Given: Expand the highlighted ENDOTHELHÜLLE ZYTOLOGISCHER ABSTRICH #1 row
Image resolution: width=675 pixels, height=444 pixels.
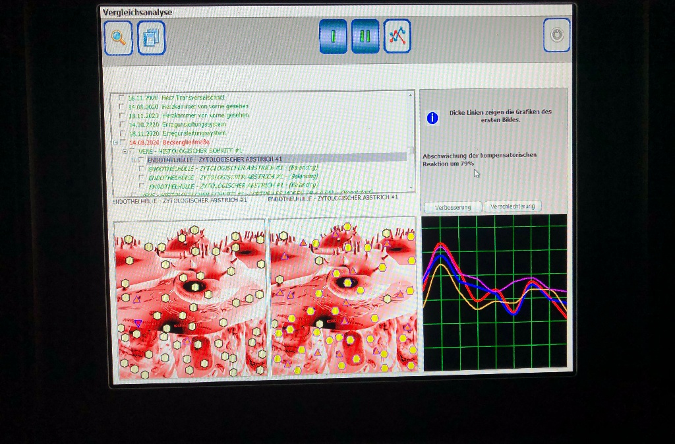Looking at the screenshot, I should coord(134,160).
